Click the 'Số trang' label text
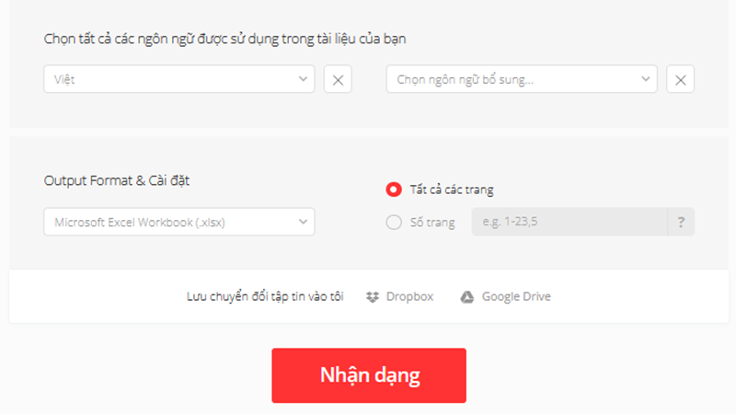This screenshot has height=414, width=736. 432,223
